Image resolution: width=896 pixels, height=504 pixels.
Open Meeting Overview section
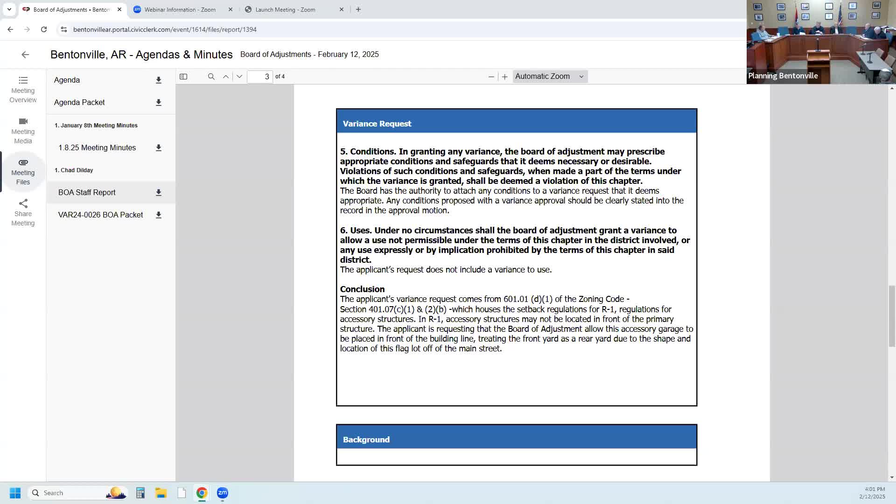23,90
